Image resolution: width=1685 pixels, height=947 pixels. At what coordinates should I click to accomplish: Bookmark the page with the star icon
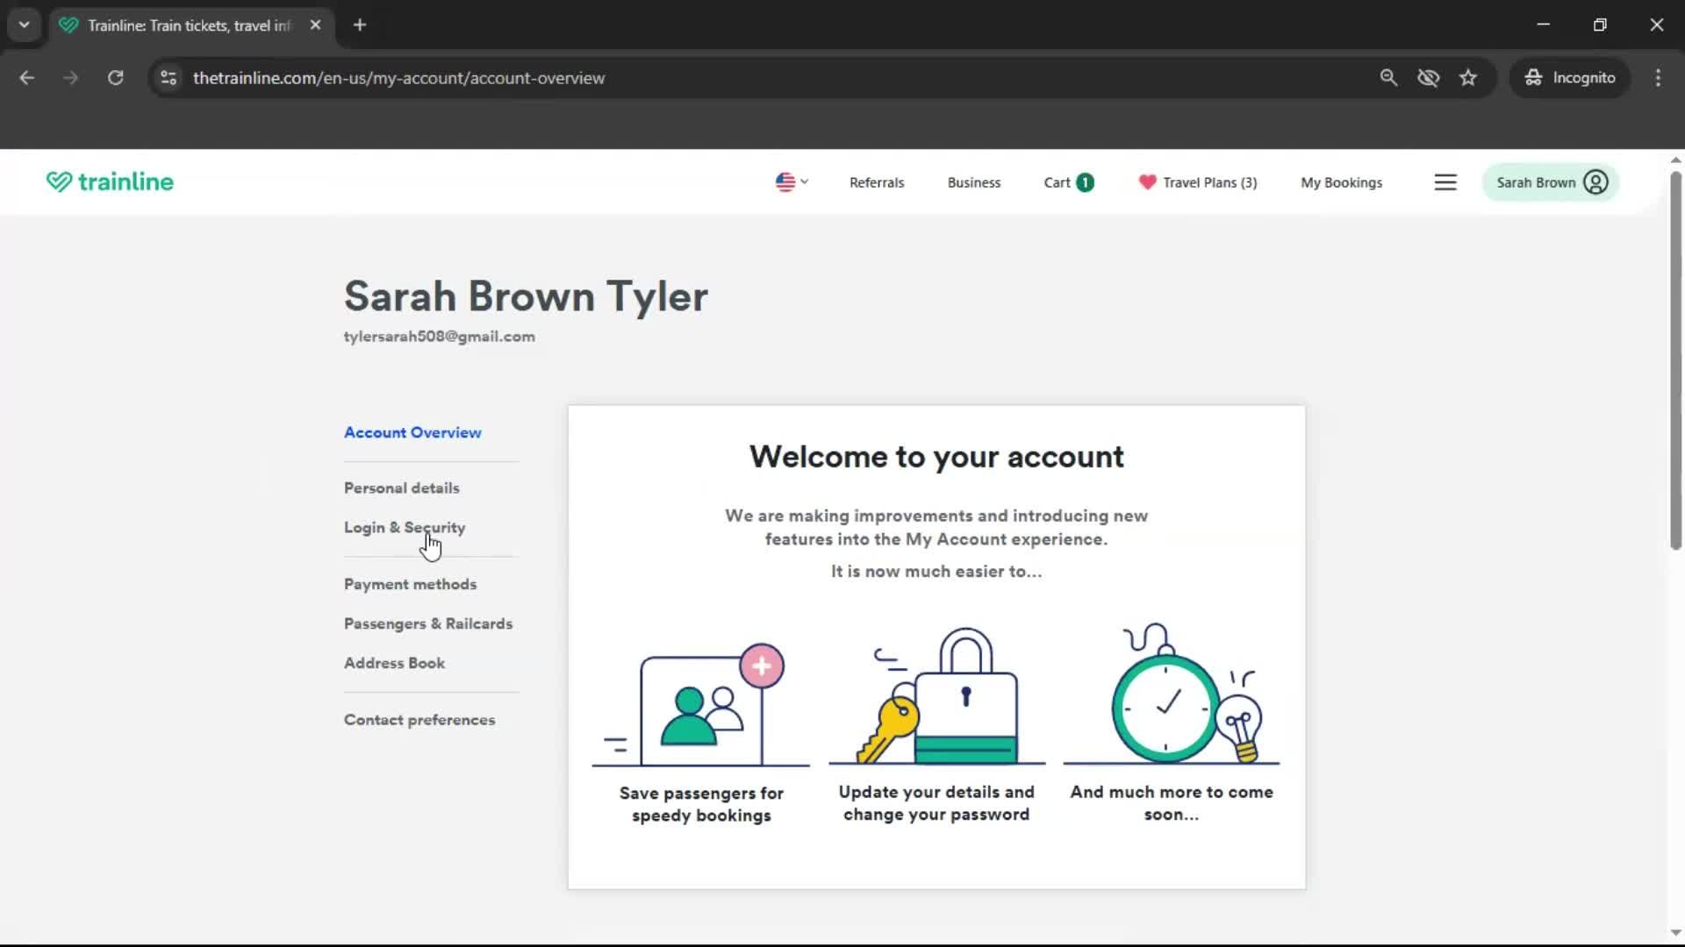click(x=1468, y=77)
